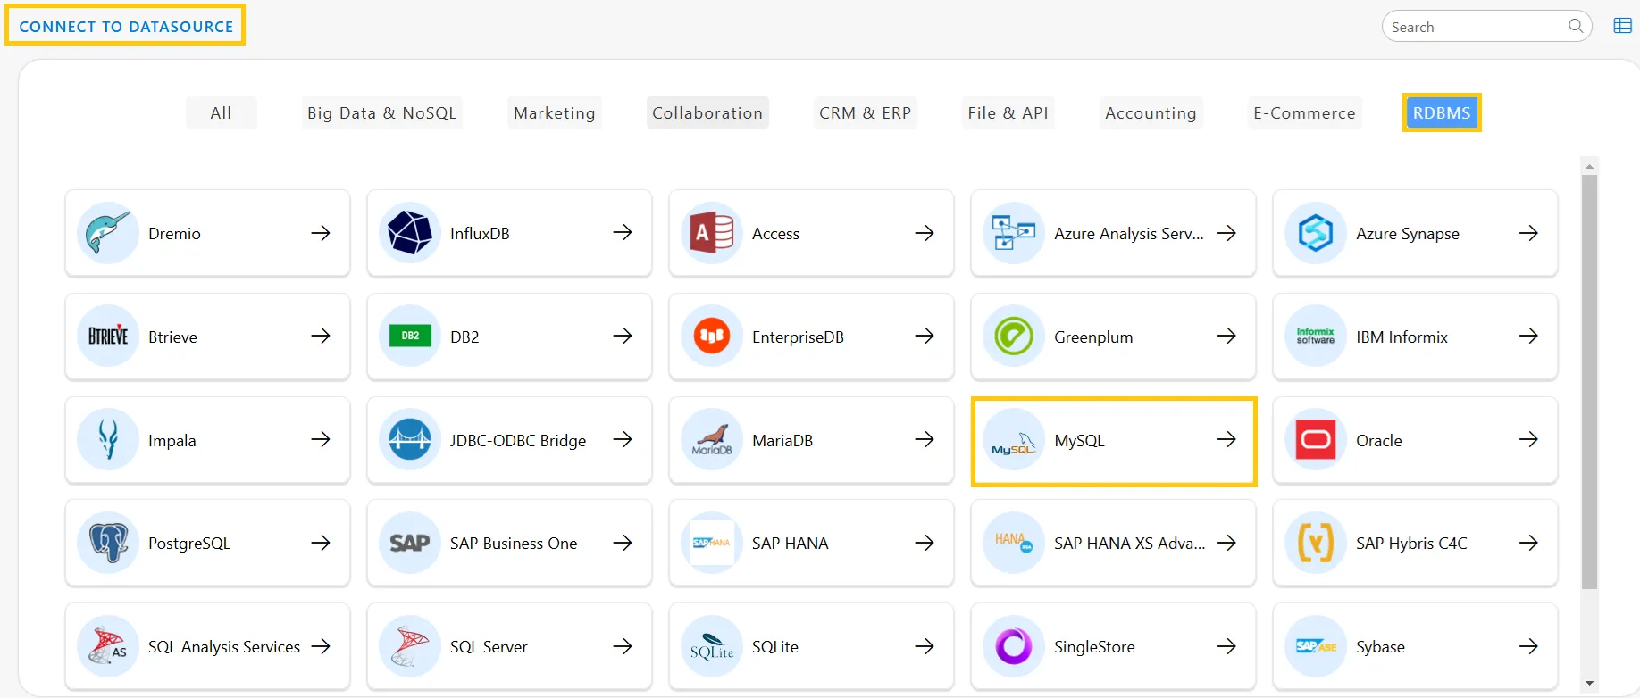Select the RDBMS category tab

coord(1442,112)
